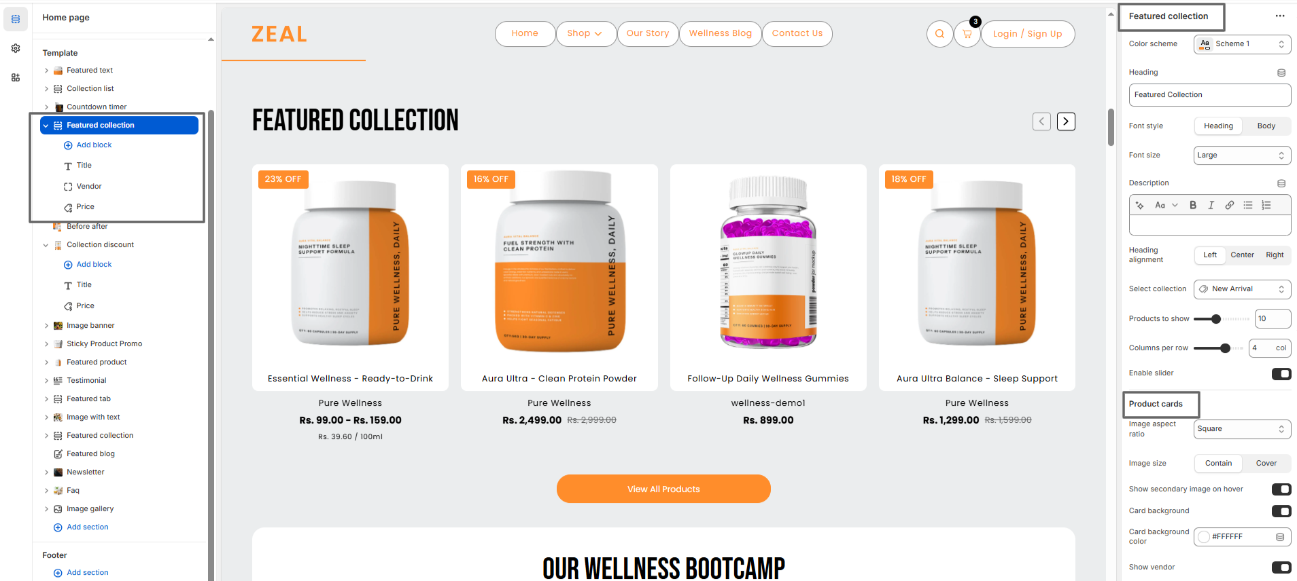Insert link in description editor

click(1229, 205)
